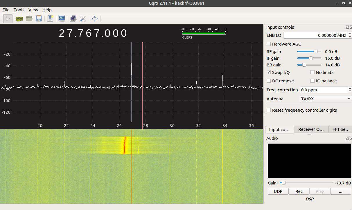
Task: Open remote control settings tools icon
Action: coord(83,19)
